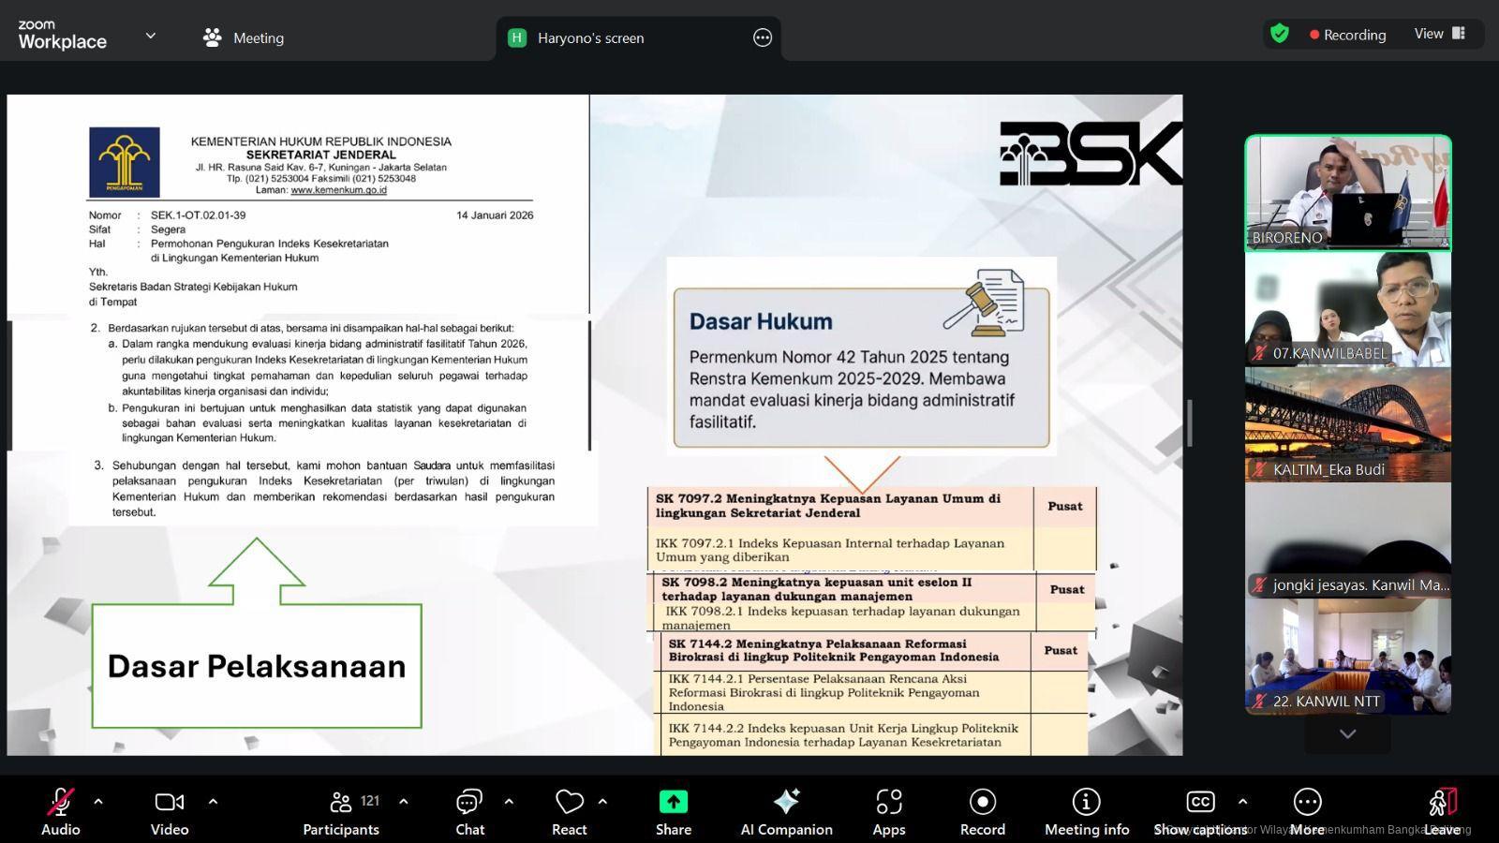This screenshot has width=1499, height=843.
Task: Expand video options arrow beside Video
Action: coord(213,802)
